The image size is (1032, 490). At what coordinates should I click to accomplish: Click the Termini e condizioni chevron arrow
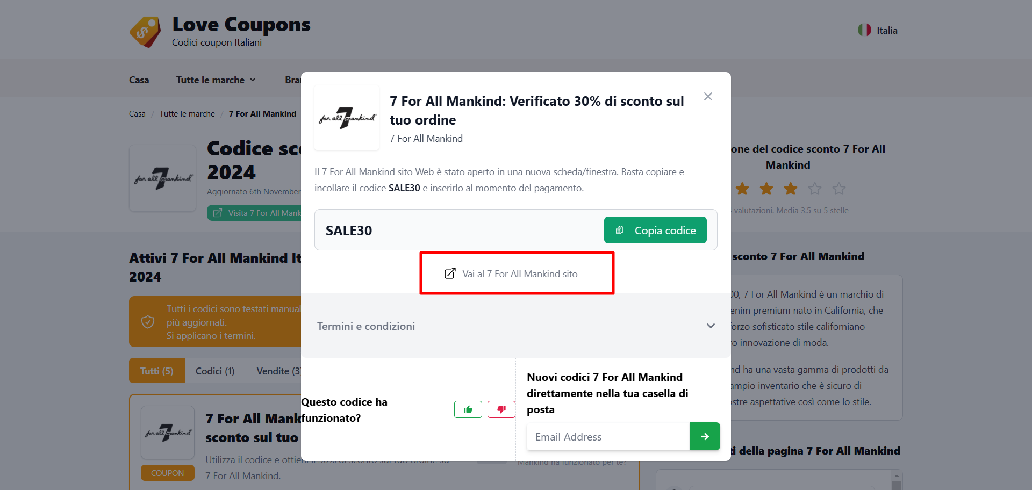(x=711, y=326)
